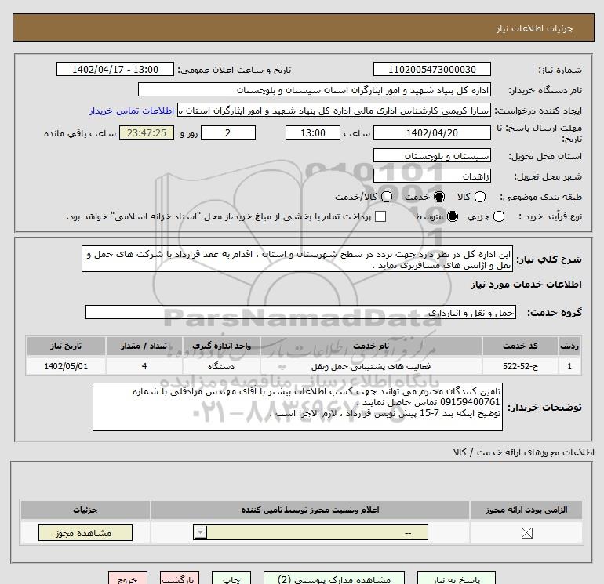Click the خروج exit button
604x584 pixels.
128,579
